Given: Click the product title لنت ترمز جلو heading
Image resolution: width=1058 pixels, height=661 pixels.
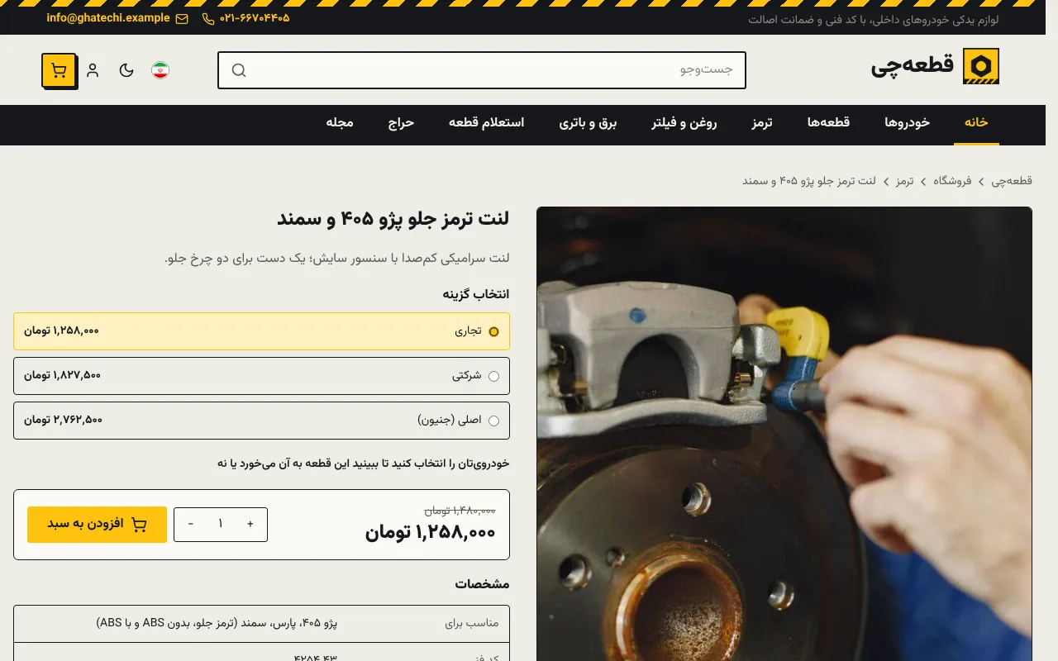Looking at the screenshot, I should coord(393,219).
